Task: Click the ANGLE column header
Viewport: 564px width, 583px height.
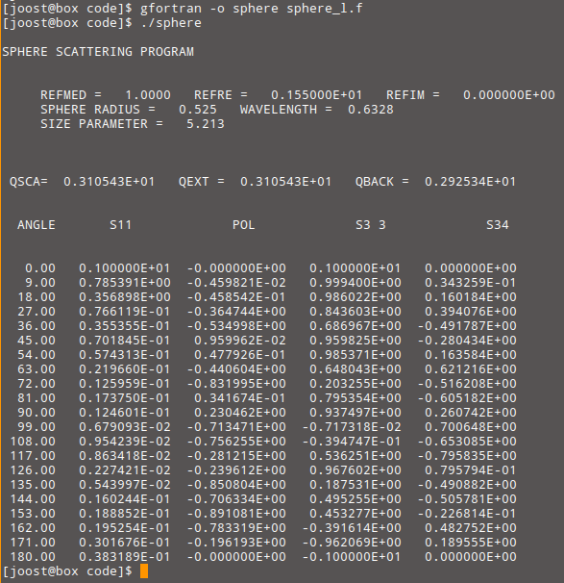Action: (x=37, y=225)
